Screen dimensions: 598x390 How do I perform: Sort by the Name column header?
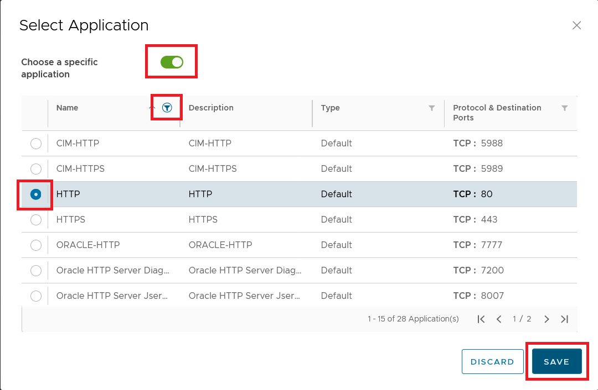point(68,108)
